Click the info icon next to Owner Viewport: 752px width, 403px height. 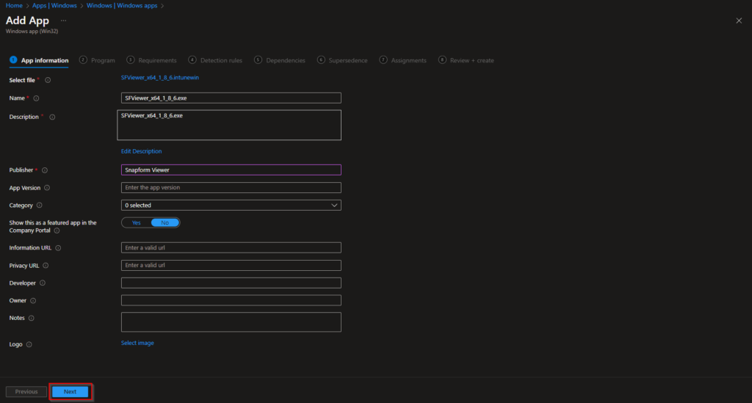coord(33,300)
